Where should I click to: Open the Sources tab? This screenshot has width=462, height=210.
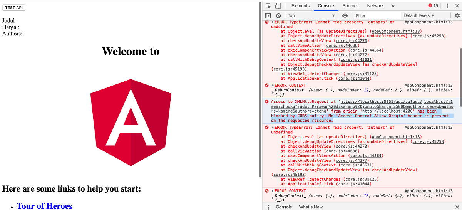click(x=350, y=6)
